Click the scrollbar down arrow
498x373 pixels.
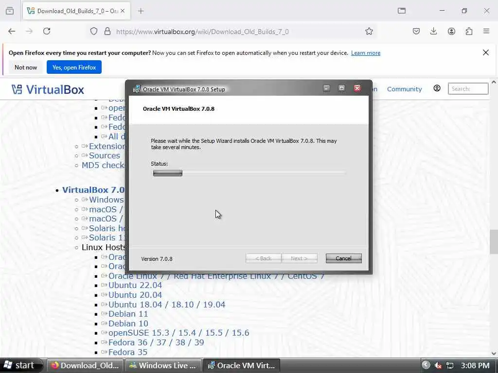[x=494, y=354]
